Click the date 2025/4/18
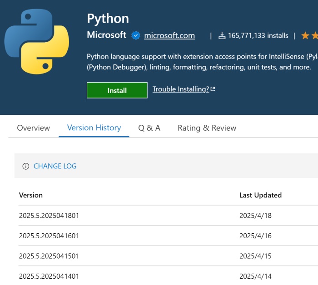Viewport: 318px width, 285px height. pyautogui.click(x=255, y=216)
